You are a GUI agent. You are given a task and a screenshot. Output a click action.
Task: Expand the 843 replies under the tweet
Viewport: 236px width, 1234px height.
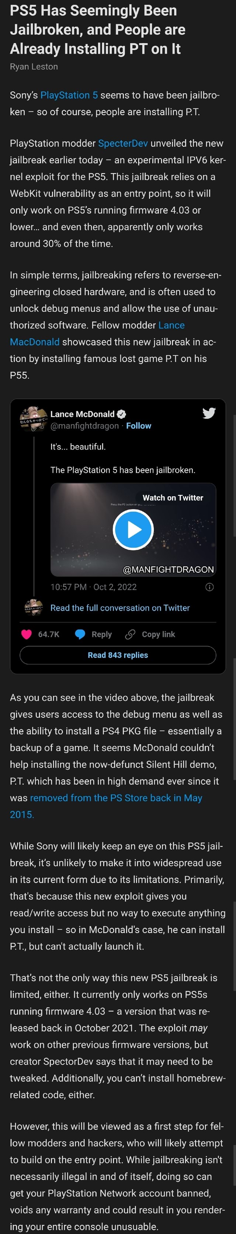118,655
